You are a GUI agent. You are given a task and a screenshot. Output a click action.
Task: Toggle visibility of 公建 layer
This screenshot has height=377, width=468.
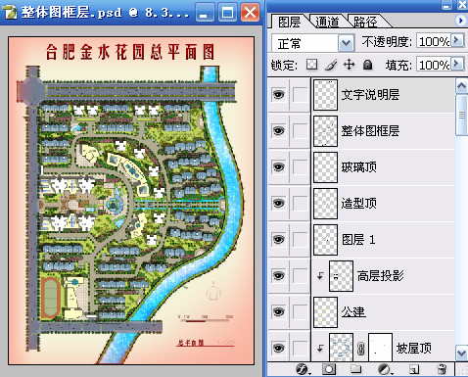tap(278, 311)
